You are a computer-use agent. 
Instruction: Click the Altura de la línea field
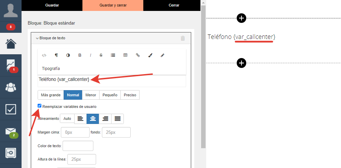point(82,159)
